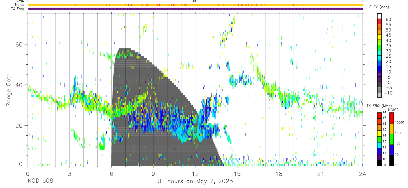Click the '151' CPID value text
Screen dimensions: 408x188
click(195, 1)
